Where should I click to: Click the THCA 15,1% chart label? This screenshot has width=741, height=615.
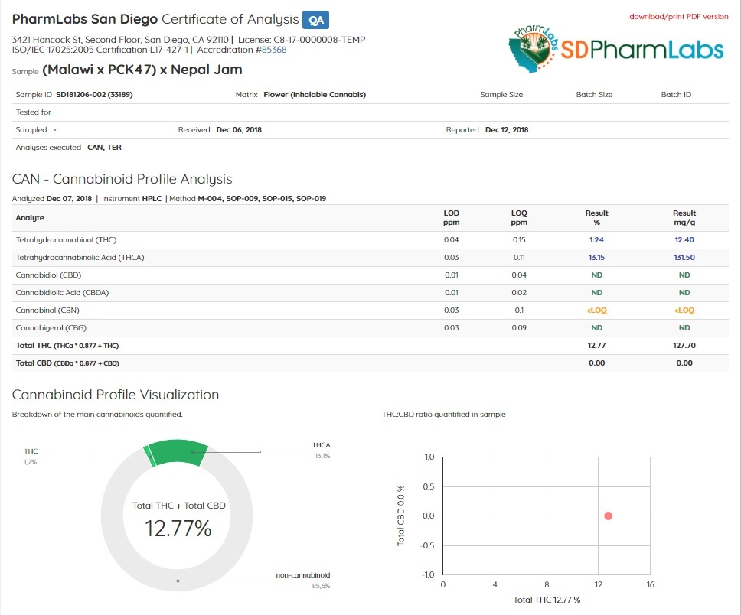(322, 450)
